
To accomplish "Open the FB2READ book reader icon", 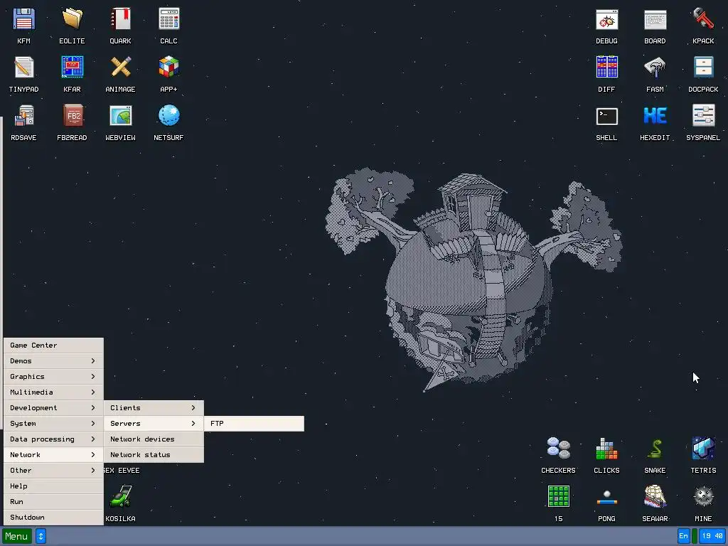I will [x=72, y=116].
